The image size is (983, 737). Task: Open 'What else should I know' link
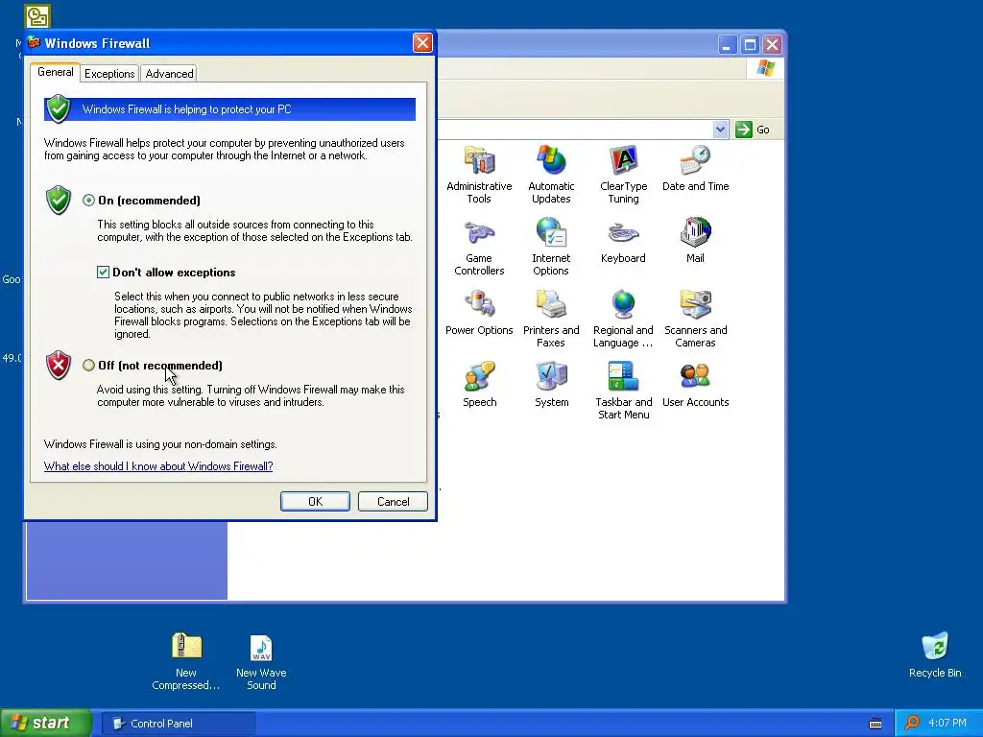(158, 465)
